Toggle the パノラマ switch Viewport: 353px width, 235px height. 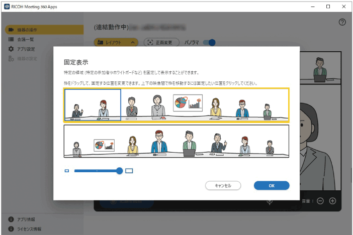209,42
